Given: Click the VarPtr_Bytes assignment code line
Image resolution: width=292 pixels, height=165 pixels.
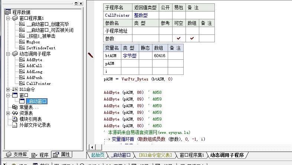Looking at the screenshot, I should (x=138, y=79).
